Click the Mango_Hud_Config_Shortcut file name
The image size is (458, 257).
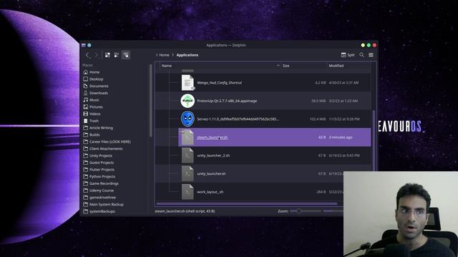[220, 83]
